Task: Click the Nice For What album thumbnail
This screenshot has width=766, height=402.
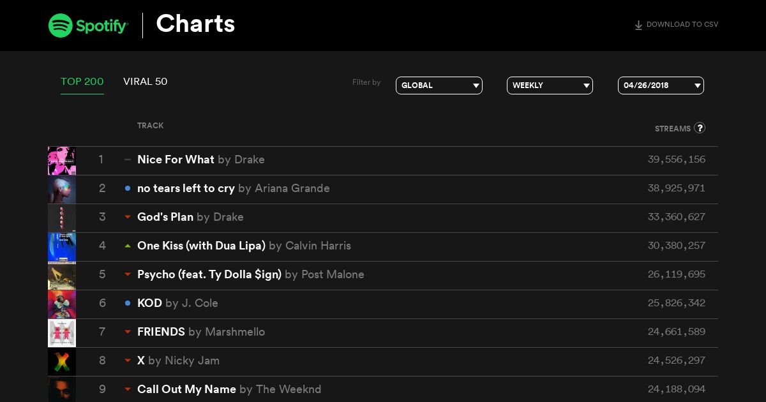Action: (x=62, y=161)
